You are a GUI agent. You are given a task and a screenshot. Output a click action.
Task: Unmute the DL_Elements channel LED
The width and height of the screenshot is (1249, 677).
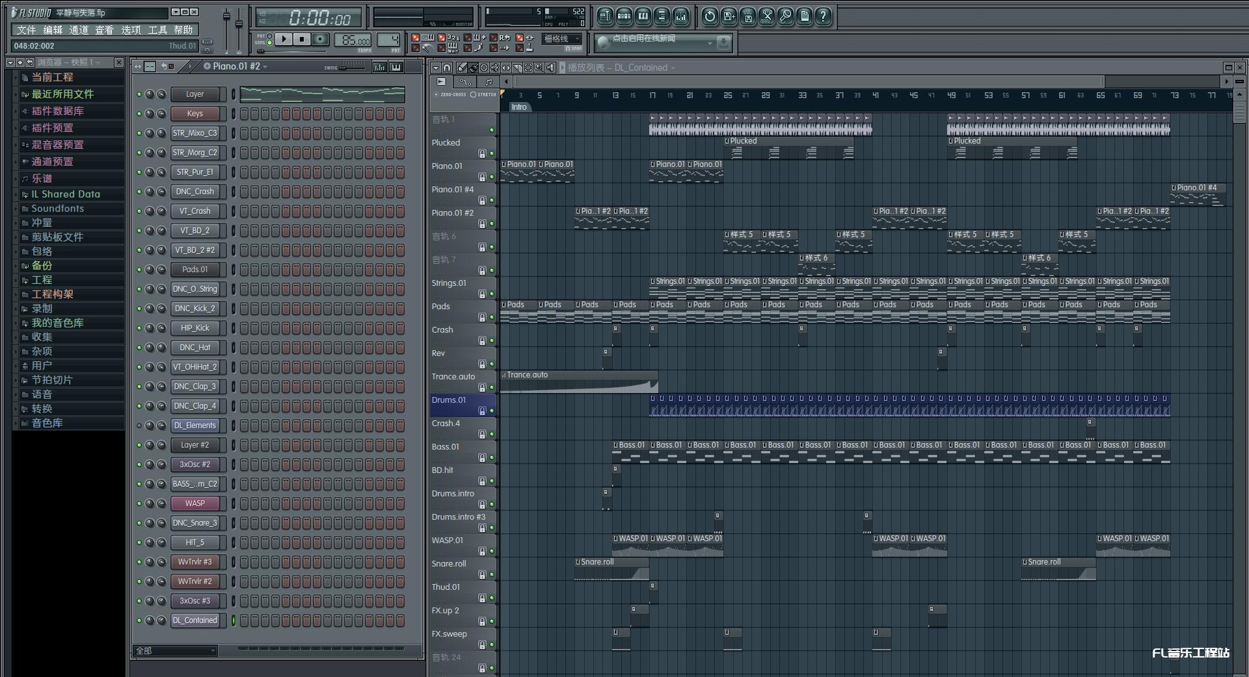pos(139,426)
